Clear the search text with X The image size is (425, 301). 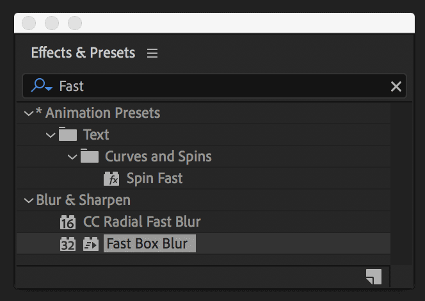[x=396, y=86]
